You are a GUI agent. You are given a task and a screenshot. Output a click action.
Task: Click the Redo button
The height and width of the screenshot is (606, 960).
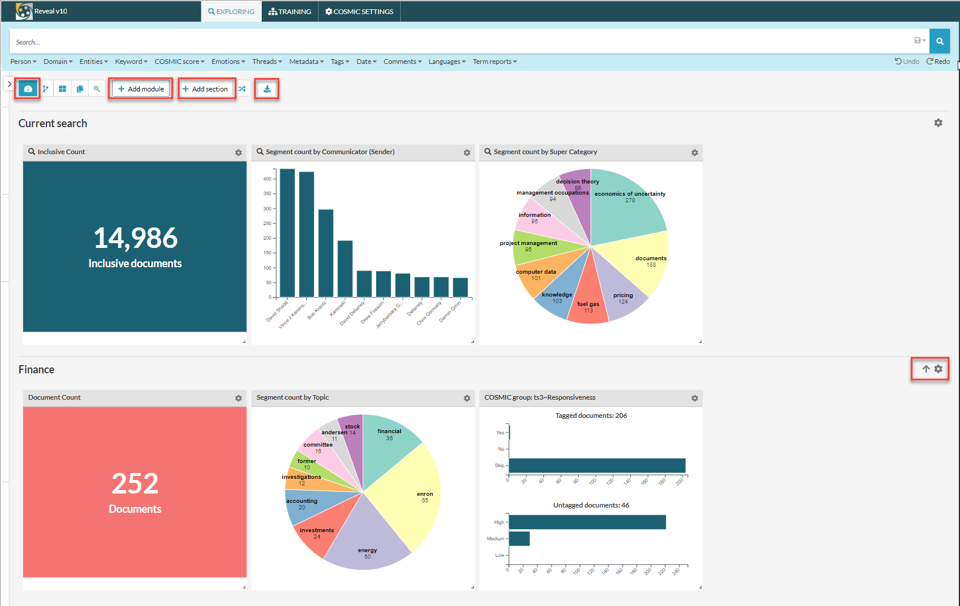coord(938,62)
